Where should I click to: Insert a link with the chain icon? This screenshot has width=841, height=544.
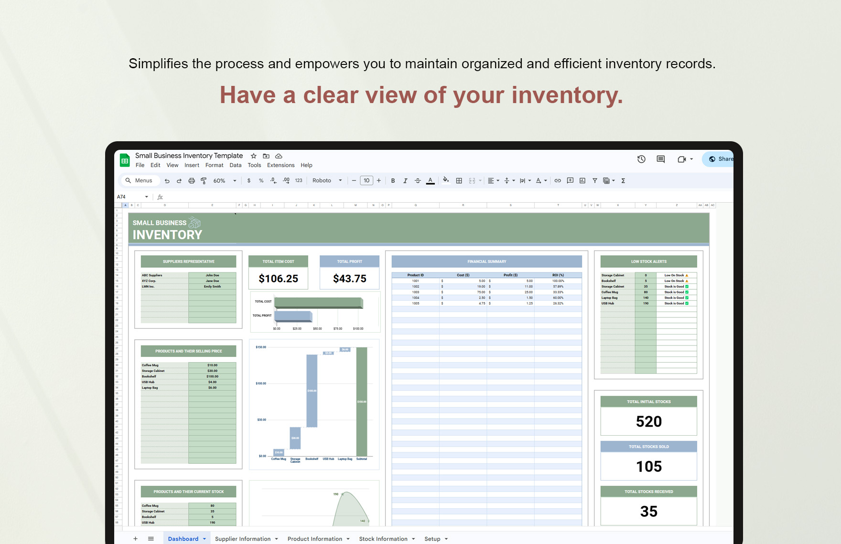(x=558, y=180)
